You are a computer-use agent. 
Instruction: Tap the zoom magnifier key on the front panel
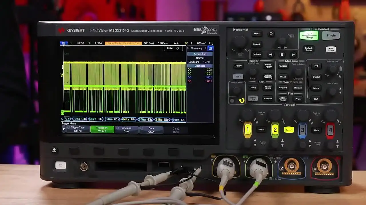click(x=271, y=34)
